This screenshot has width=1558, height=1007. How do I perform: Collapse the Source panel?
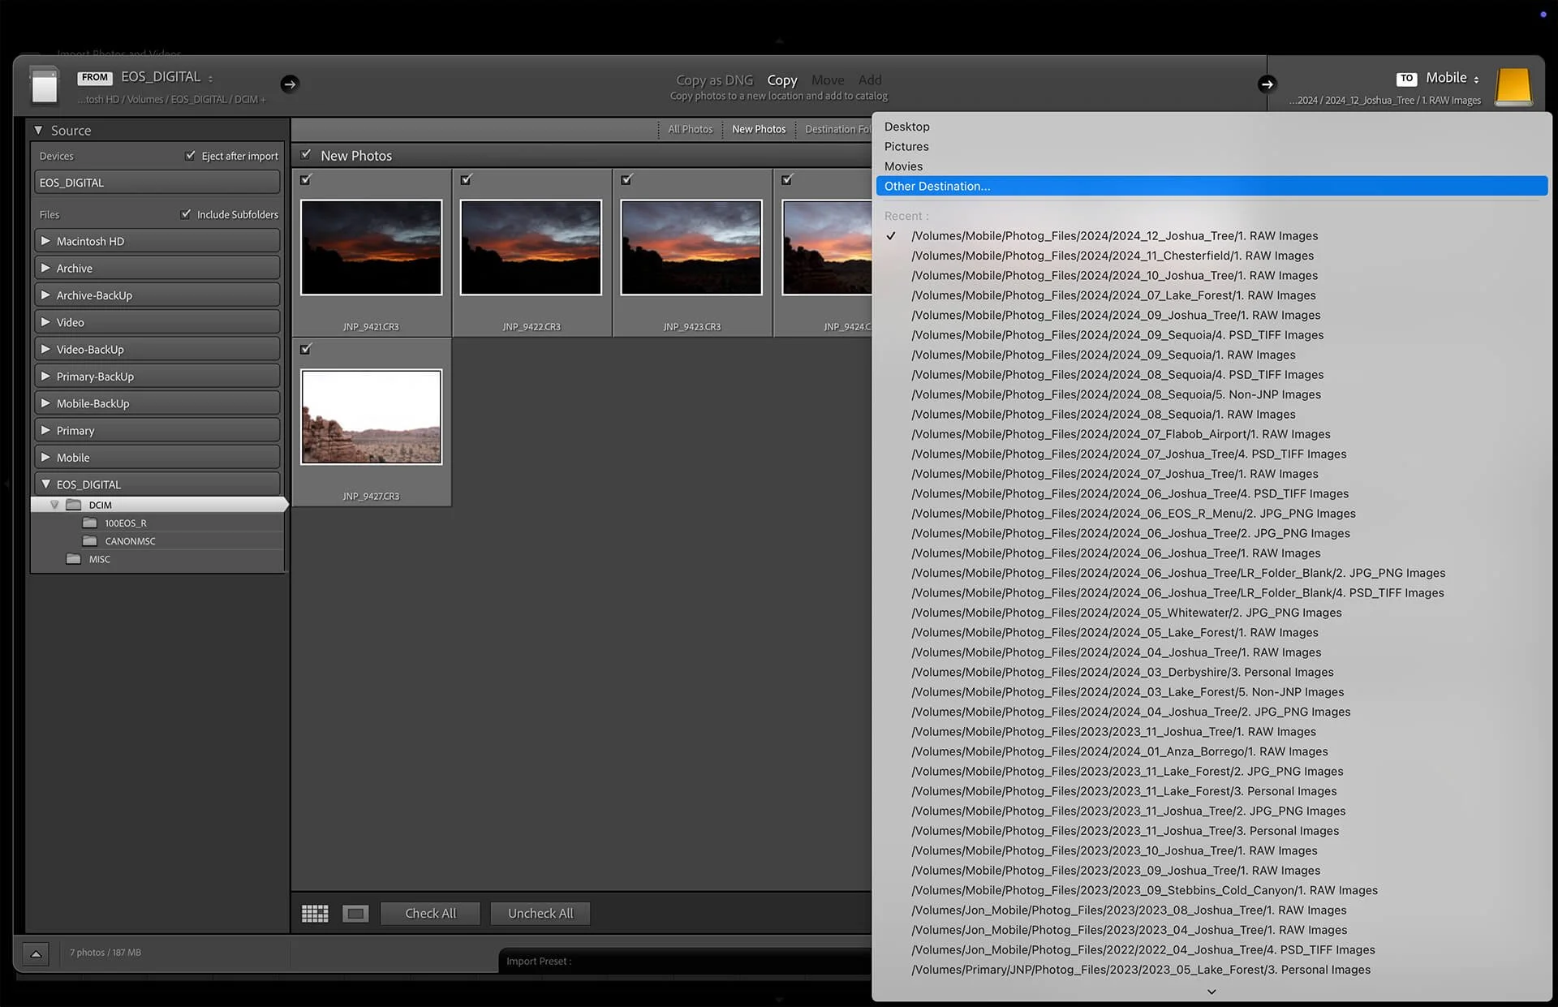click(x=37, y=130)
